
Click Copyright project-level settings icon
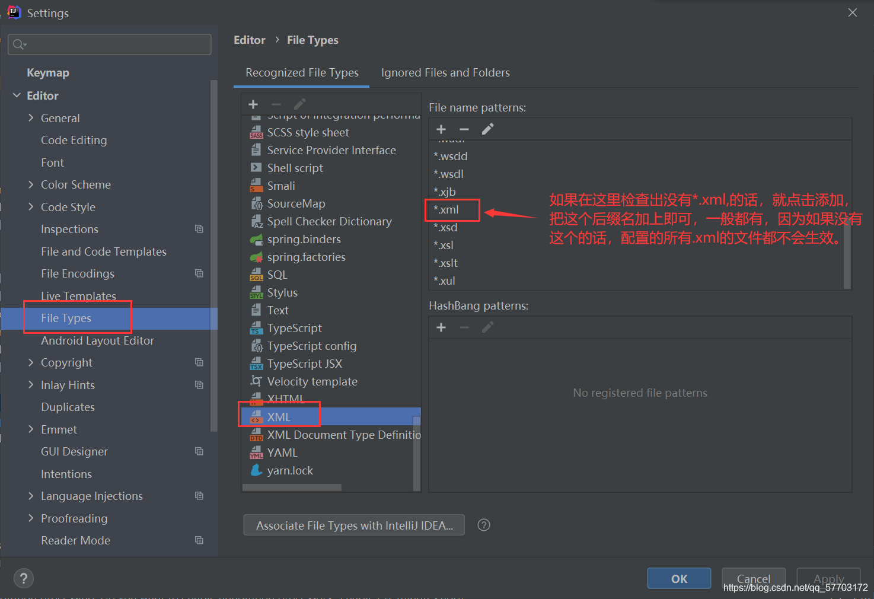(x=199, y=362)
